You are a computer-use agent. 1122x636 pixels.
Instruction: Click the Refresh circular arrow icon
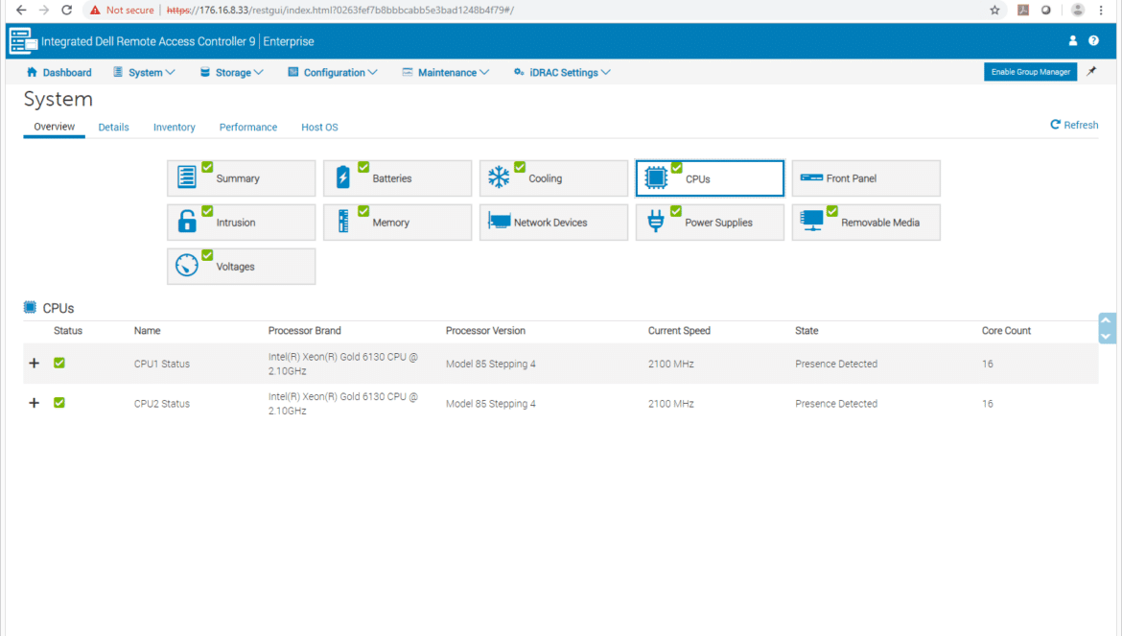click(1055, 125)
